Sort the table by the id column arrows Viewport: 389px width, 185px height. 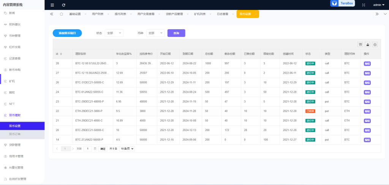(61, 54)
